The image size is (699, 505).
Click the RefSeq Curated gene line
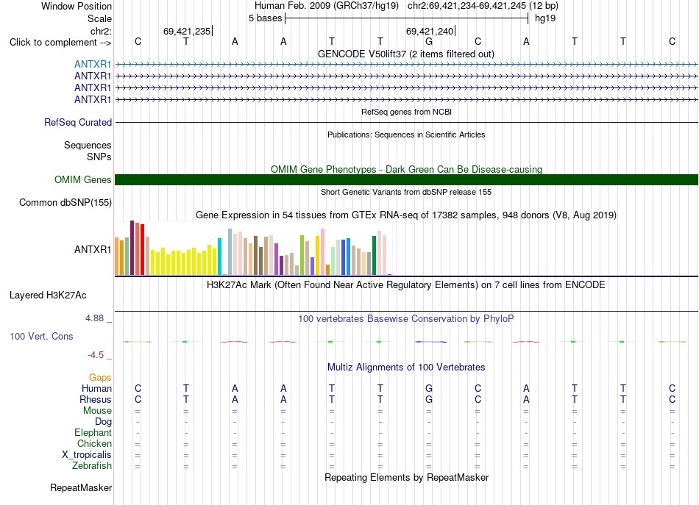(406, 123)
